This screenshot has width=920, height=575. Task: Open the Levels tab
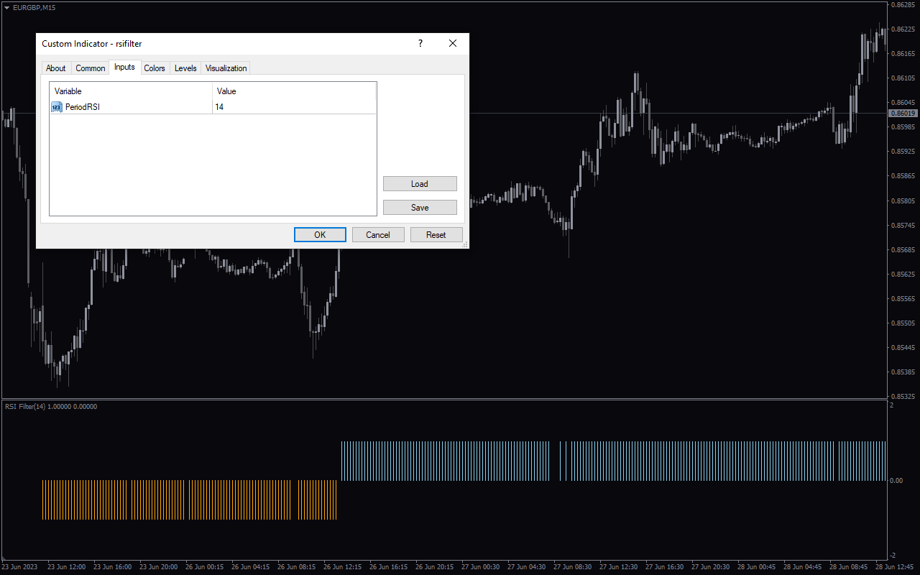(x=185, y=68)
